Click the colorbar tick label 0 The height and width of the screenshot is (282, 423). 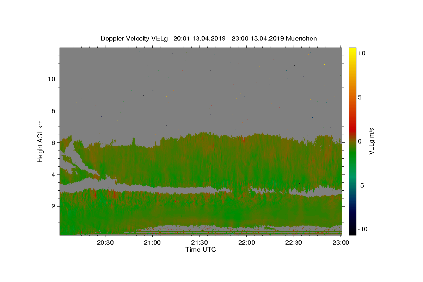(360, 141)
